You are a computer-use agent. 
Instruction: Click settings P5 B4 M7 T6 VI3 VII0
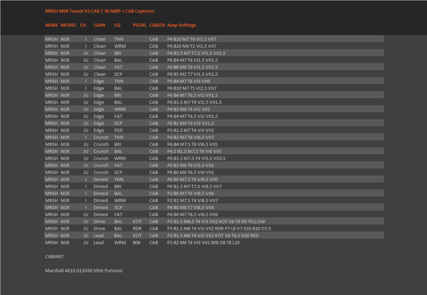click(x=189, y=81)
